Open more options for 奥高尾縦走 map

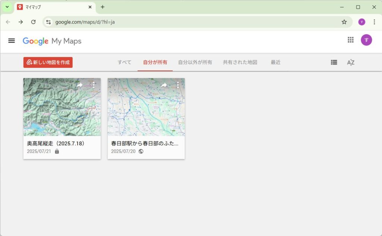point(94,85)
